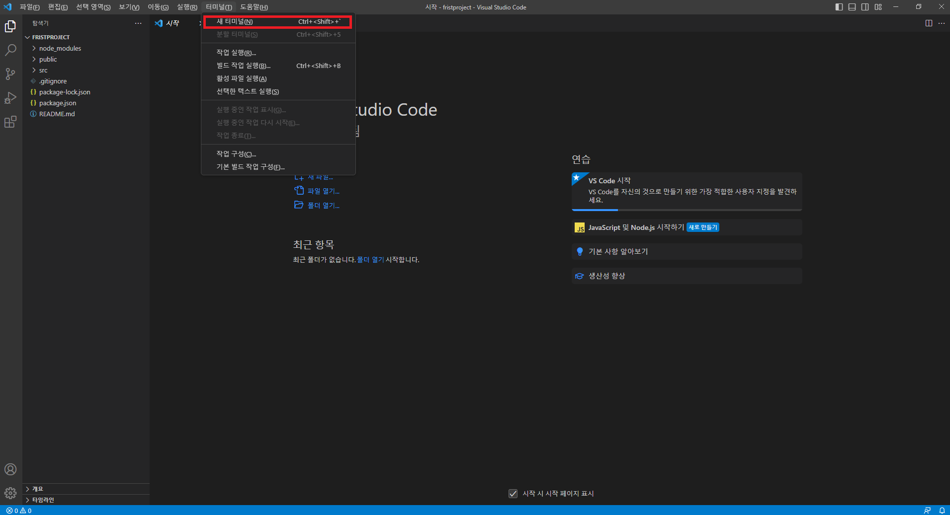950x515 pixels.
Task: Toggle panel layout icon in title bar
Action: (x=852, y=7)
